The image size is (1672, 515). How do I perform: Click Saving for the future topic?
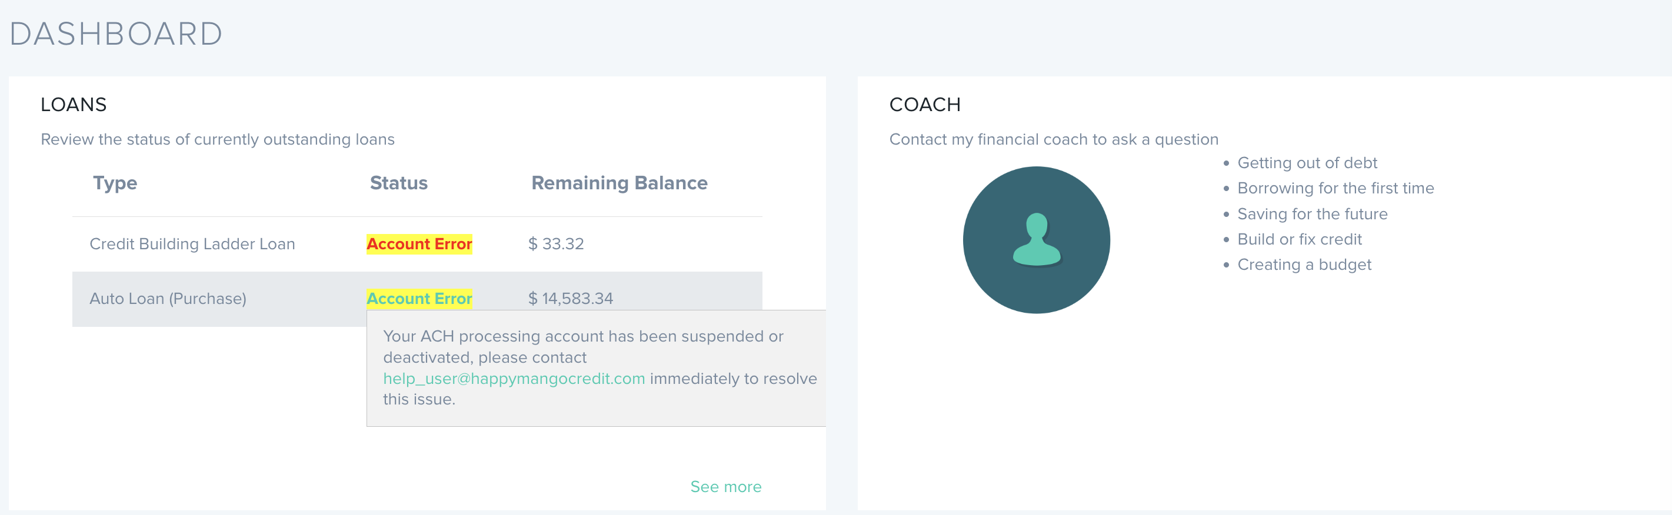[x=1312, y=214]
